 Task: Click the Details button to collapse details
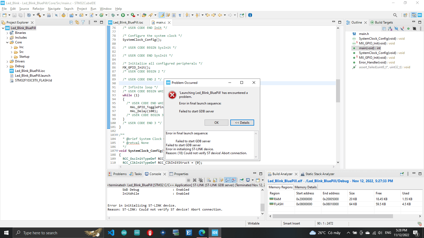[242, 123]
